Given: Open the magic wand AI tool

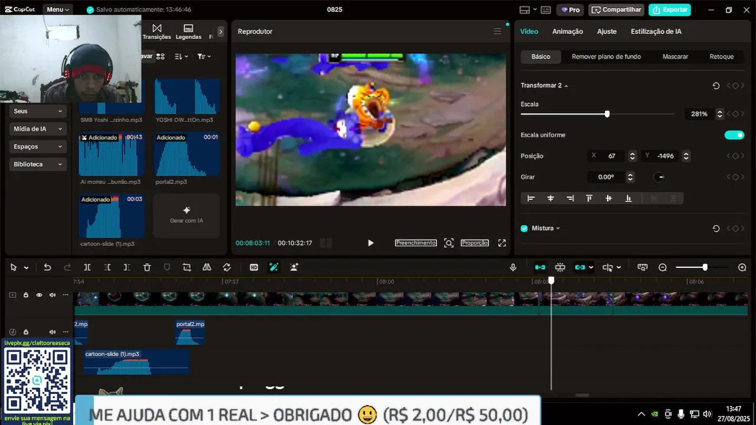Looking at the screenshot, I should (x=274, y=267).
